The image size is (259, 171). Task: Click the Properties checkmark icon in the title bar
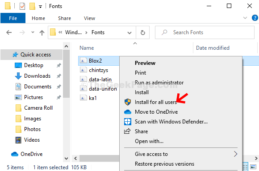[x=22, y=6]
